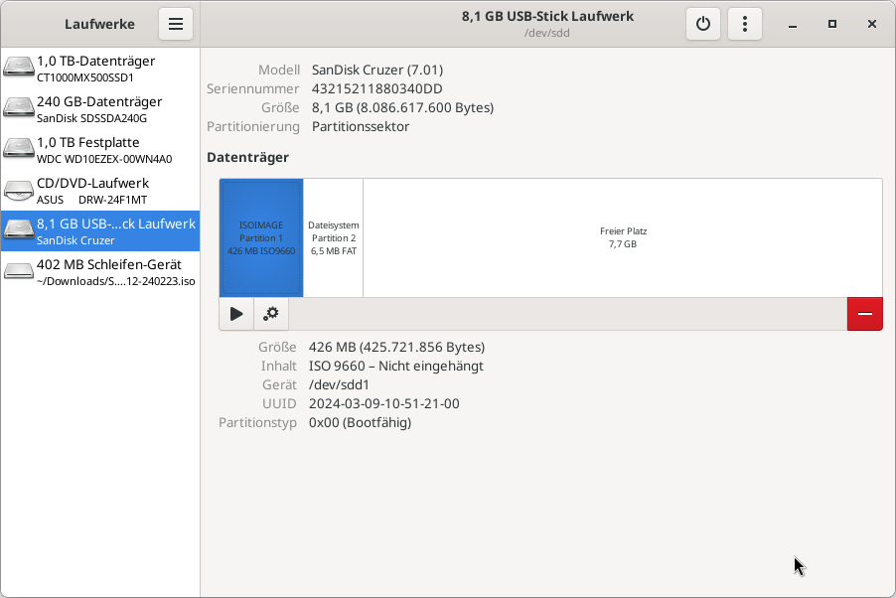Click the loop device icon of Schleifen-Gerät
This screenshot has width=896, height=598.
18,270
